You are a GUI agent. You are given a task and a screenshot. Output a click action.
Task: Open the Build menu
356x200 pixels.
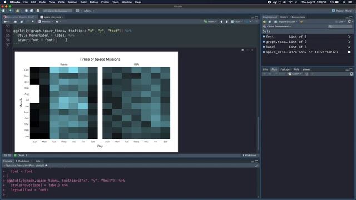83,2
